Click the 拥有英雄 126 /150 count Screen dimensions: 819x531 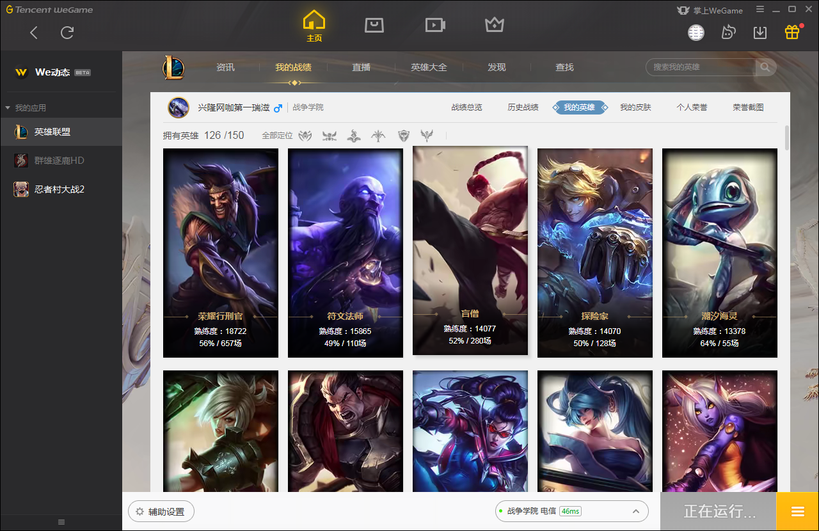(x=203, y=136)
